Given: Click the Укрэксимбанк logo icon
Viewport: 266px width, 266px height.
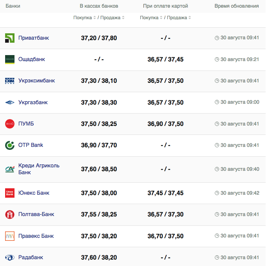Looking at the screenshot, I should (x=10, y=81).
